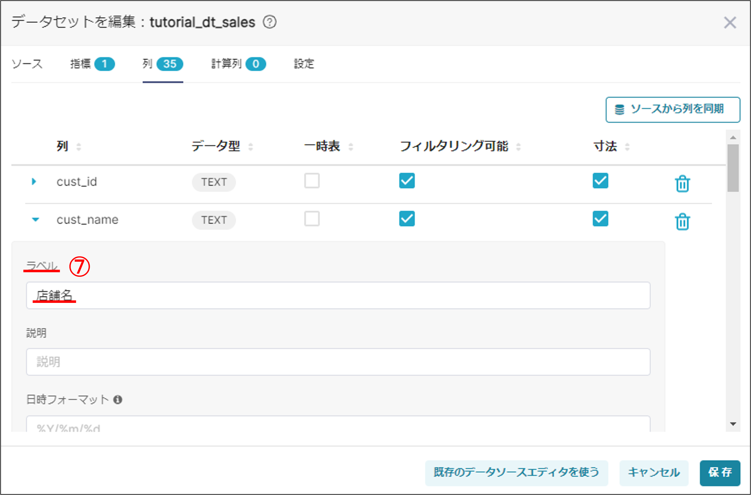751x495 pixels.
Task: Enable 一時表 checkbox for cust_id
Action: (312, 181)
